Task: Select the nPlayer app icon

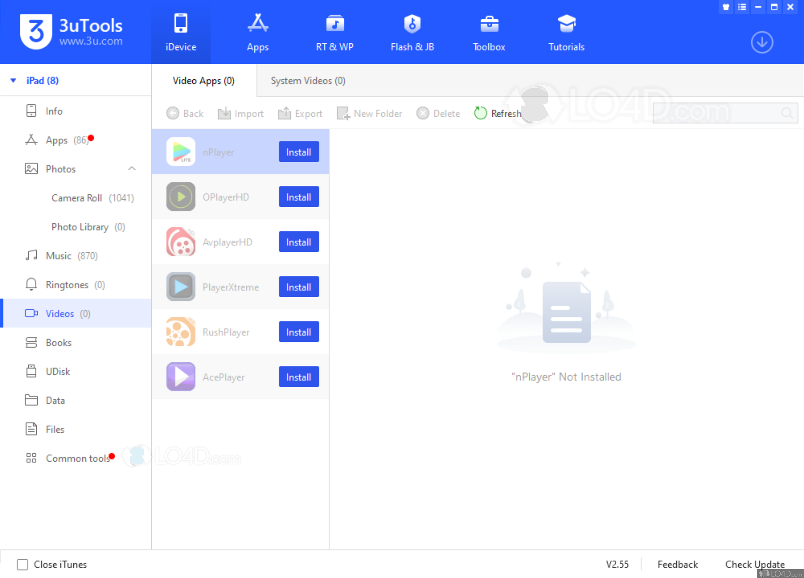Action: pyautogui.click(x=181, y=152)
